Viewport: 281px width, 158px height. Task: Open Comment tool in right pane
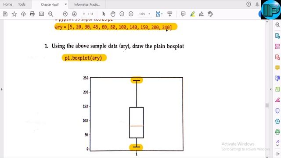pyautogui.click(x=277, y=68)
